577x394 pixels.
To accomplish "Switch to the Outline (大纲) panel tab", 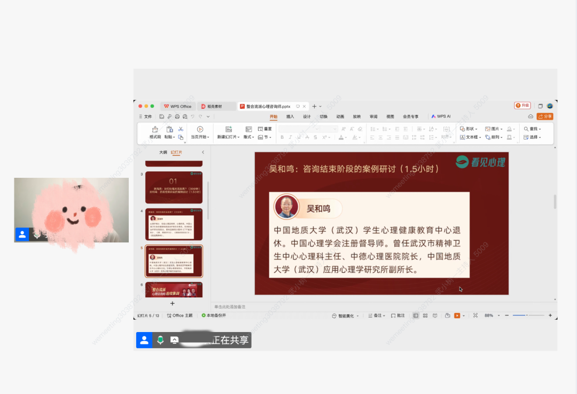I will pyautogui.click(x=163, y=152).
